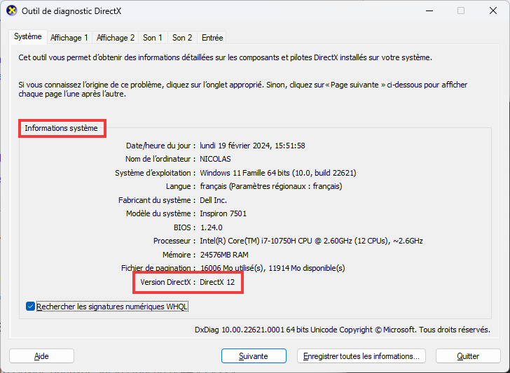Select the Entrée tab
The width and height of the screenshot is (510, 373).
pos(212,38)
